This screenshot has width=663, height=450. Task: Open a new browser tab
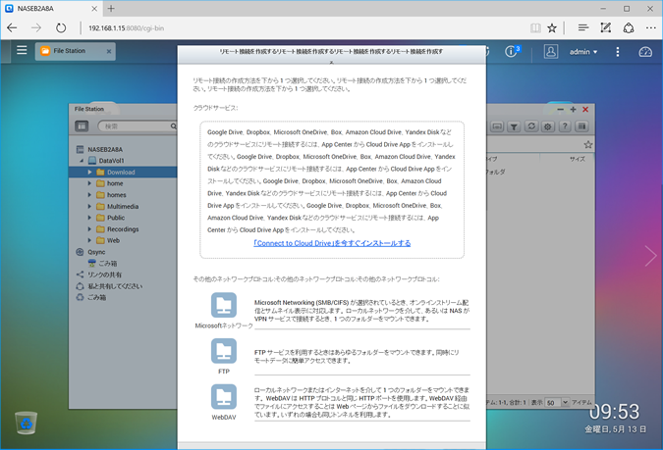111,9
